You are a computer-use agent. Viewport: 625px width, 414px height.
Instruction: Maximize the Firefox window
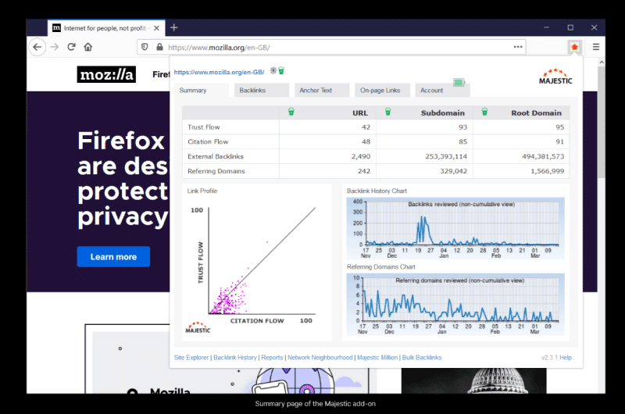click(x=570, y=27)
